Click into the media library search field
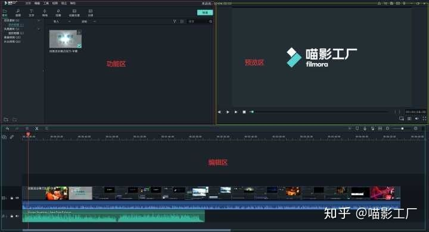 pyautogui.click(x=200, y=21)
